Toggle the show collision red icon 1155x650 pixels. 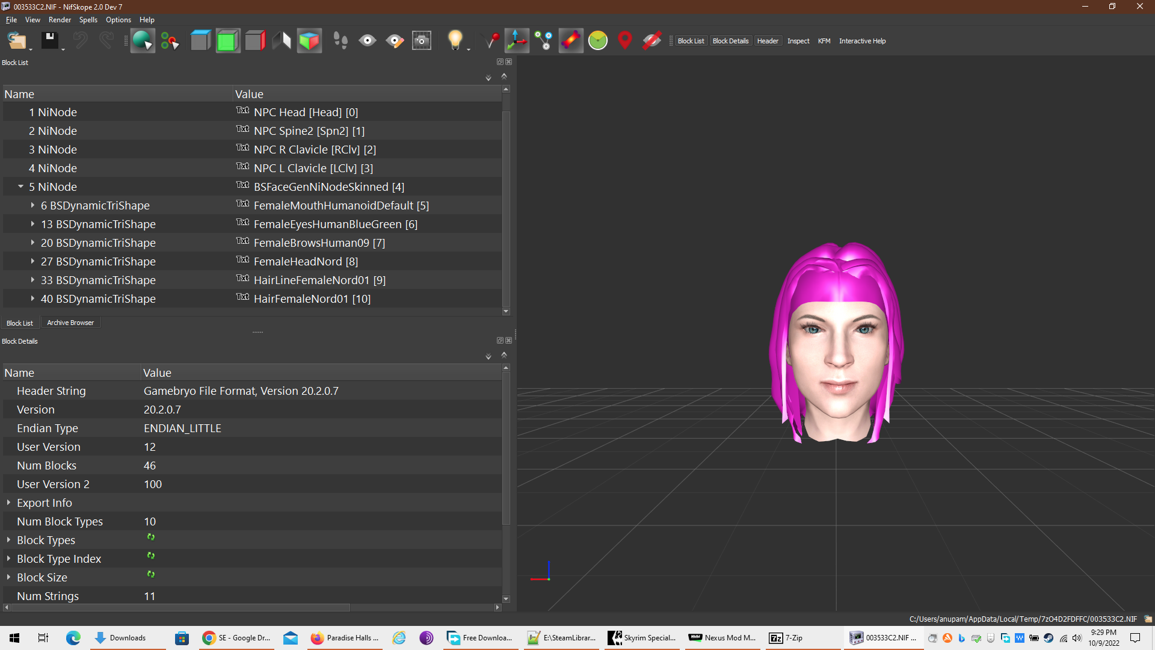(571, 41)
